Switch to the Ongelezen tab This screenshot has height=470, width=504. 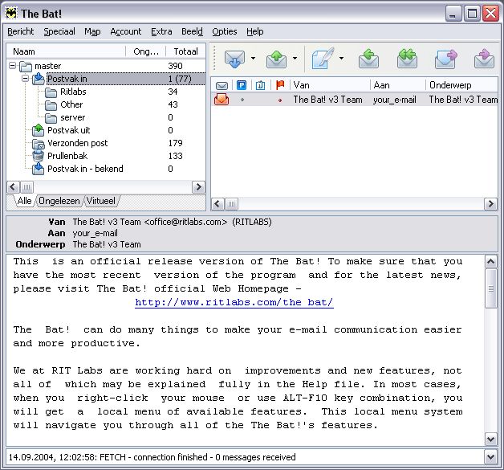click(x=59, y=201)
